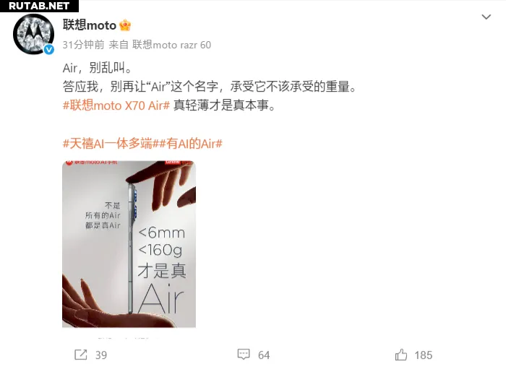506x369 pixels.
Task: Click the comment bubble icon
Action: click(x=244, y=354)
